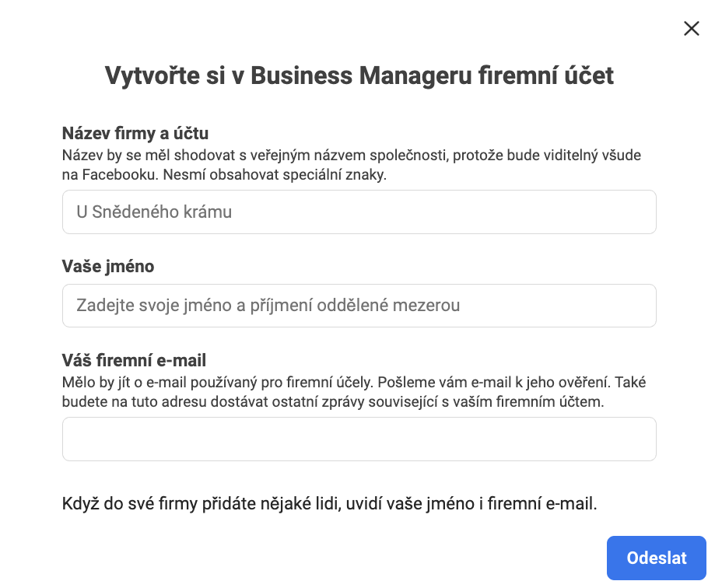Screen dimensions: 722x588
Task: Focus the Vaše jméno input field
Action: click(x=359, y=306)
